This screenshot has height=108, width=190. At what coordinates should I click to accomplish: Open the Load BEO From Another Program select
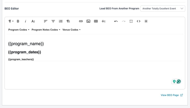[x=163, y=8]
